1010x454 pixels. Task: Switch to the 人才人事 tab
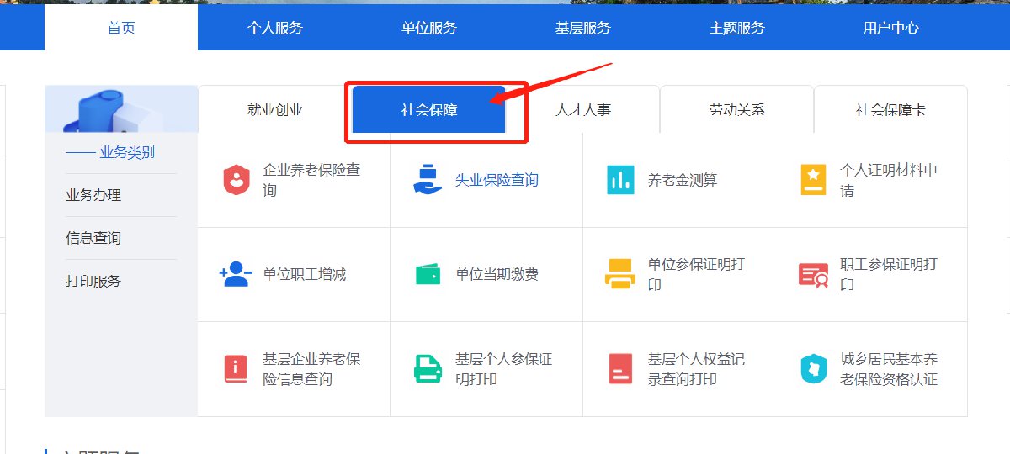583,109
